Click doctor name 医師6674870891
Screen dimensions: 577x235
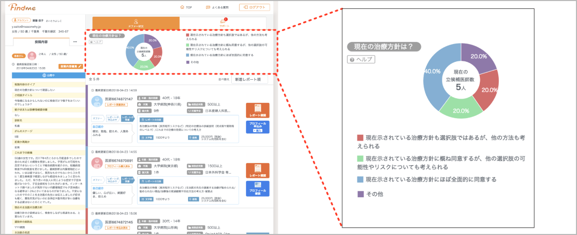[x=119, y=161]
